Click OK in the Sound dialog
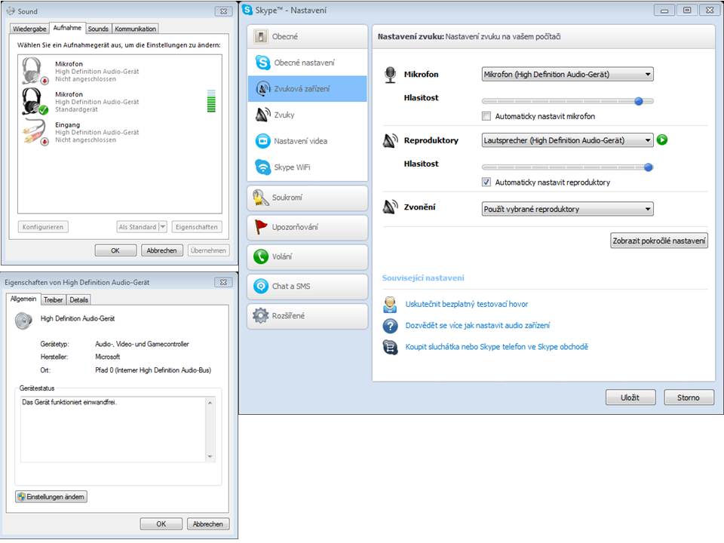This screenshot has width=724, height=543. click(115, 250)
